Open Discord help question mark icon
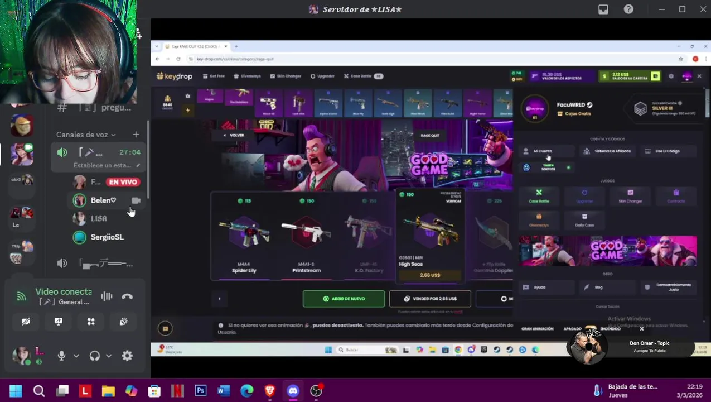711x402 pixels. [x=628, y=9]
